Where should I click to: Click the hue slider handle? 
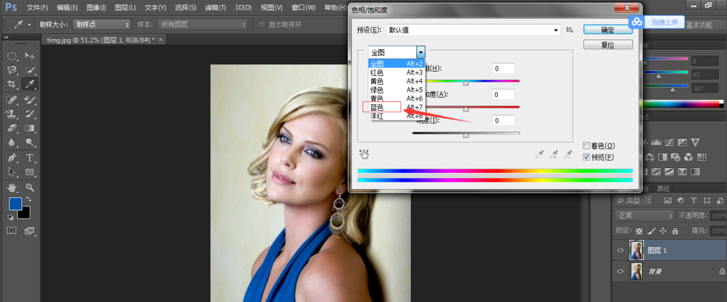466,83
